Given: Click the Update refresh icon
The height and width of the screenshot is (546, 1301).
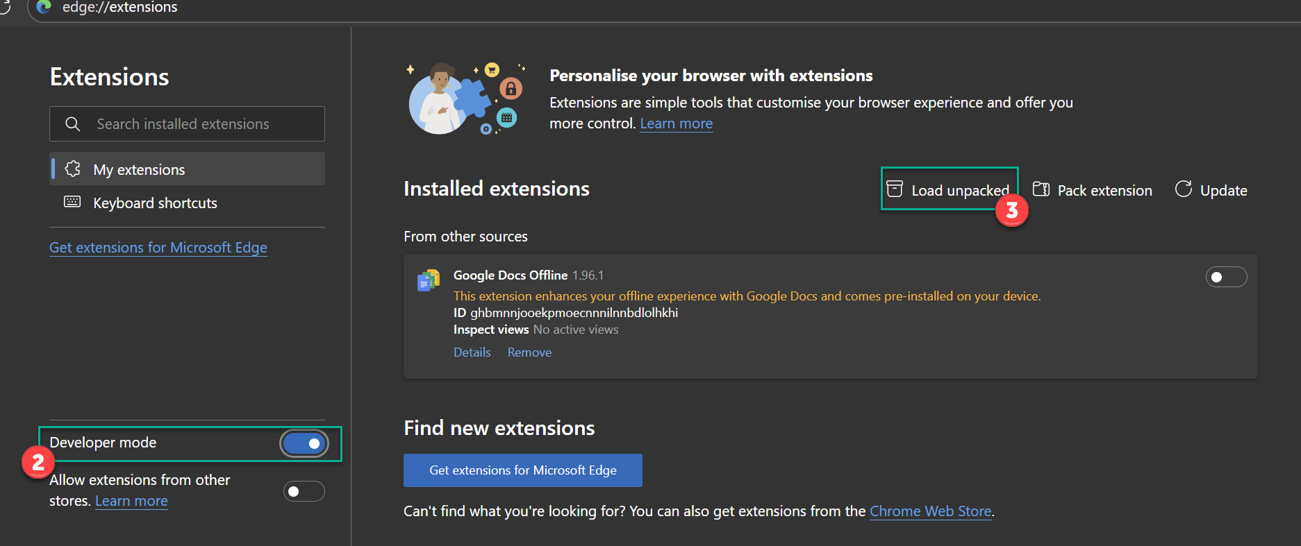Looking at the screenshot, I should (1183, 189).
